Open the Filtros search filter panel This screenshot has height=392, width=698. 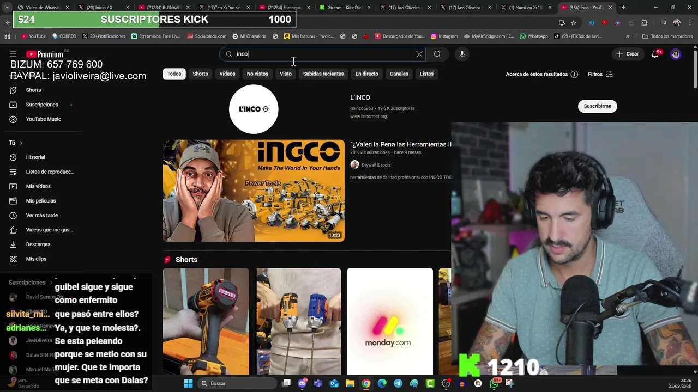click(x=600, y=74)
